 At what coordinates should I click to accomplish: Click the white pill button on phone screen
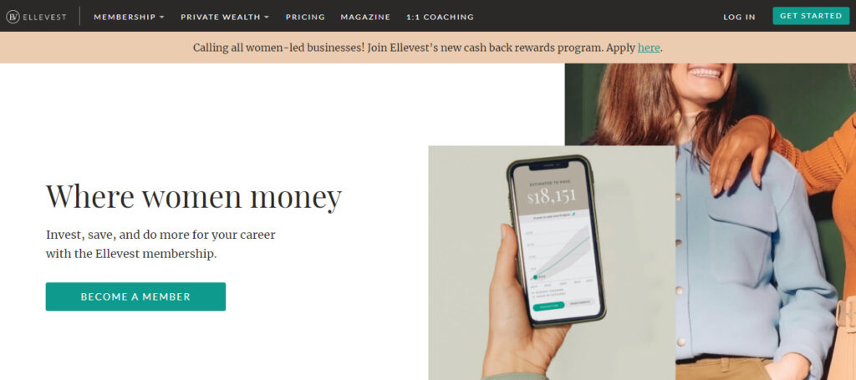click(x=578, y=303)
